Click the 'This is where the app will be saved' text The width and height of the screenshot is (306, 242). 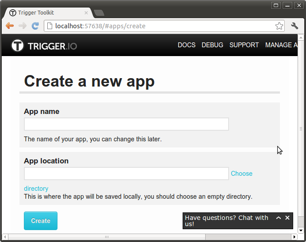point(138,197)
